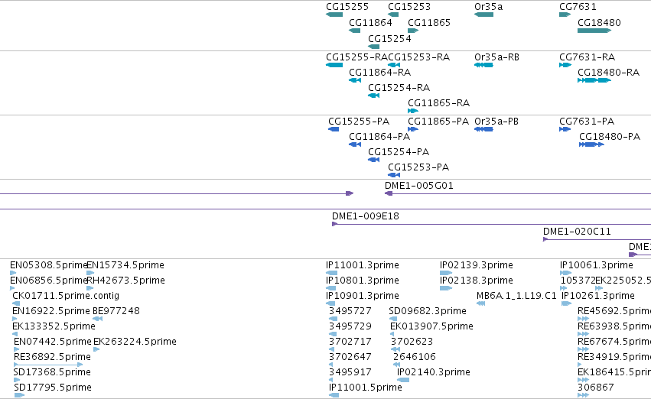The image size is (651, 399).
Task: Click the EN05308.5prime EST label
Action: 48,265
